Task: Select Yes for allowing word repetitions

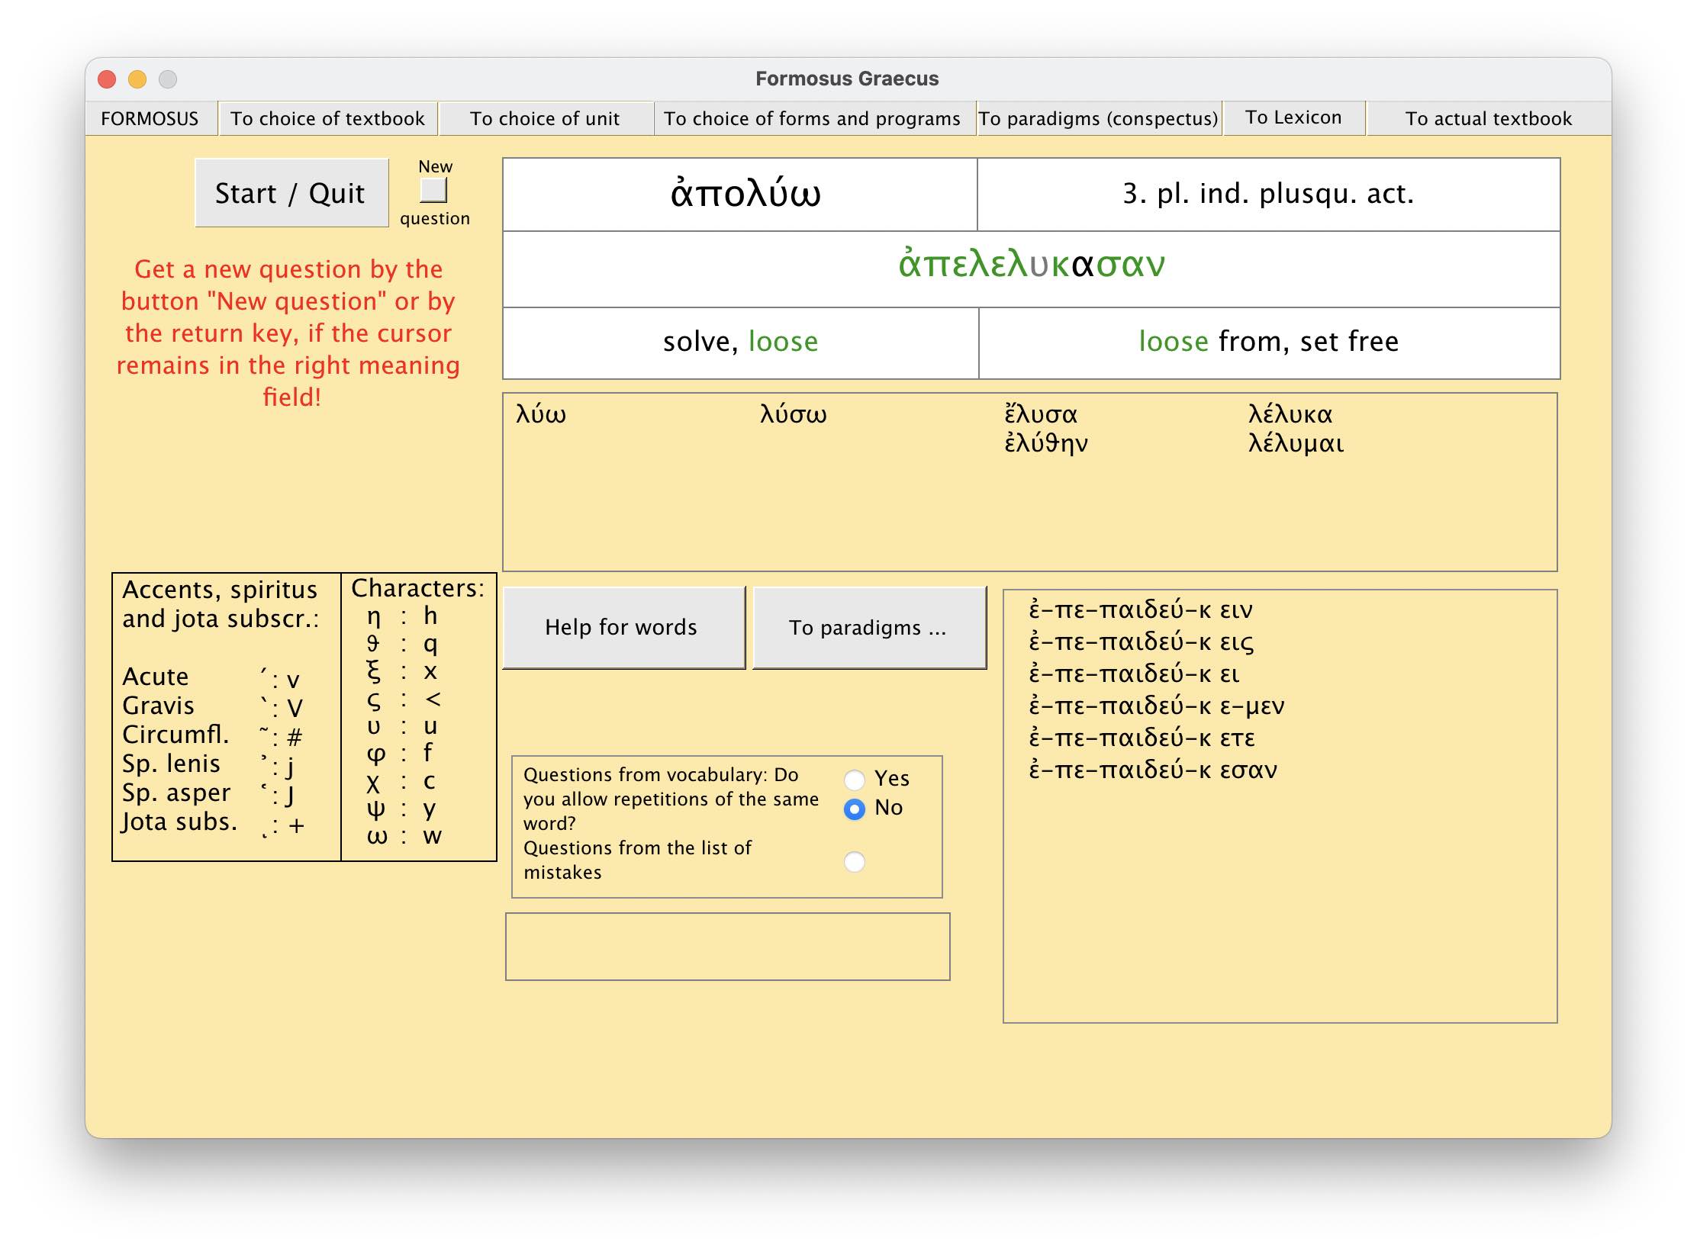Action: coord(855,779)
